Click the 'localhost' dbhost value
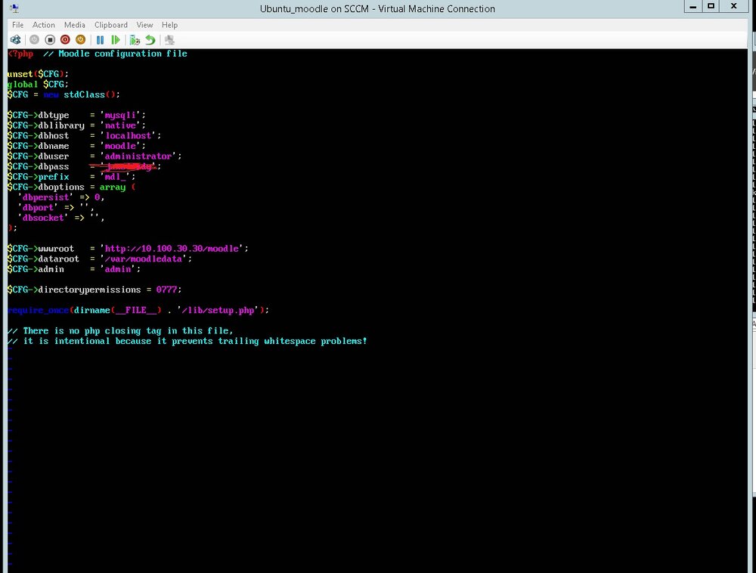This screenshot has width=756, height=573. (128, 136)
